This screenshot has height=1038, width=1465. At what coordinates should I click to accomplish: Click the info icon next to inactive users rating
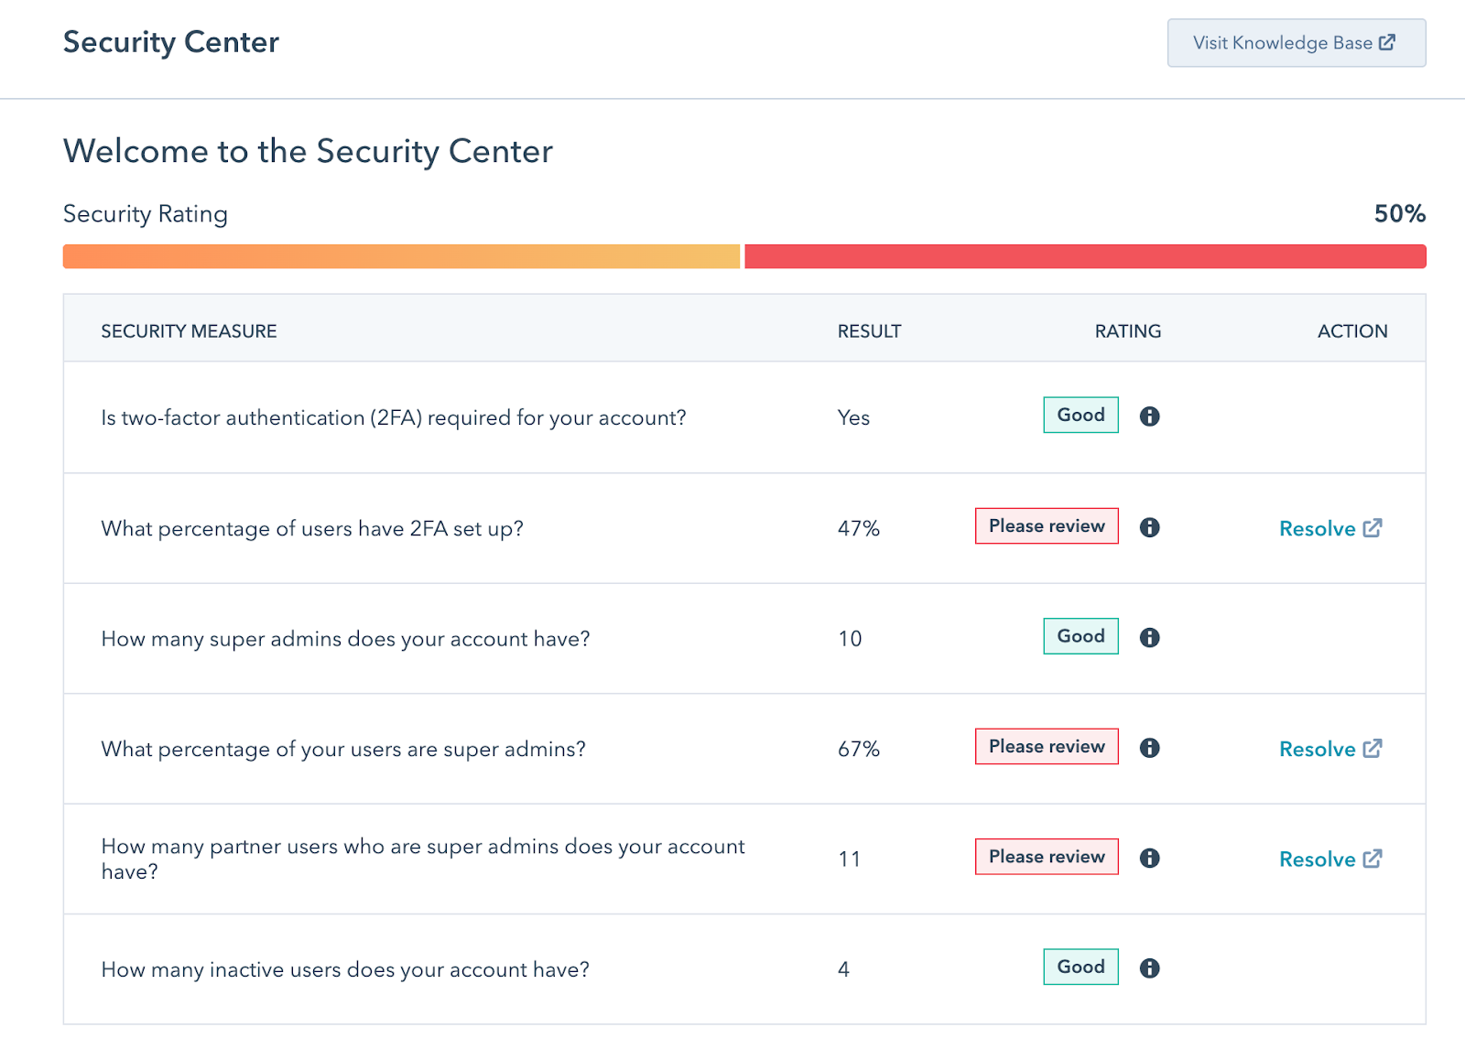(x=1150, y=968)
